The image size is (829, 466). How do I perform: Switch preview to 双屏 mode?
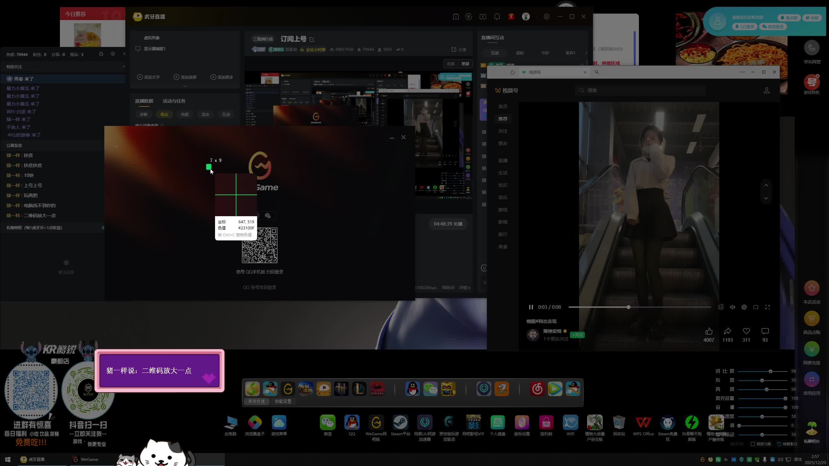[451, 64]
